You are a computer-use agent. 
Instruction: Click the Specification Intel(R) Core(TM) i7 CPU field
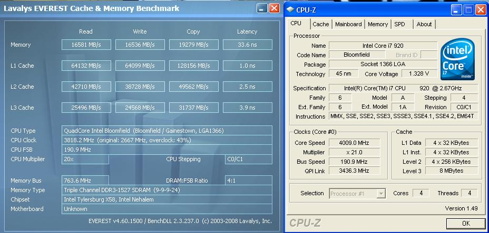(x=403, y=88)
